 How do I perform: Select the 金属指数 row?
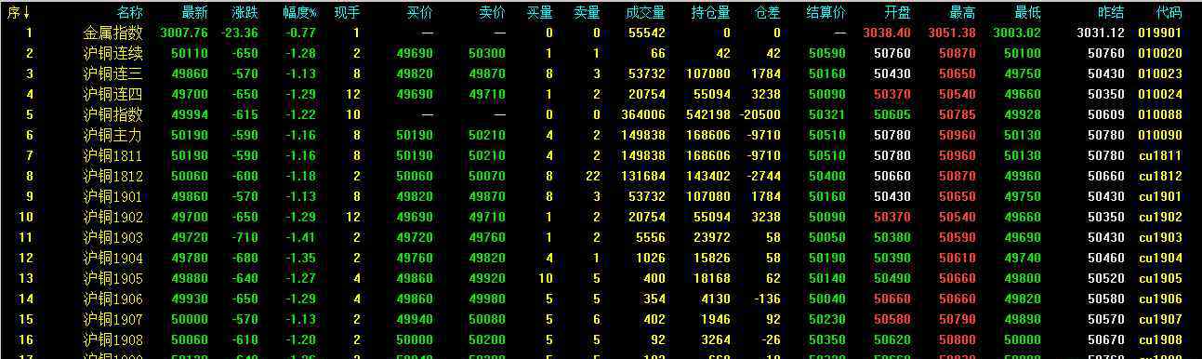pyautogui.click(x=601, y=33)
